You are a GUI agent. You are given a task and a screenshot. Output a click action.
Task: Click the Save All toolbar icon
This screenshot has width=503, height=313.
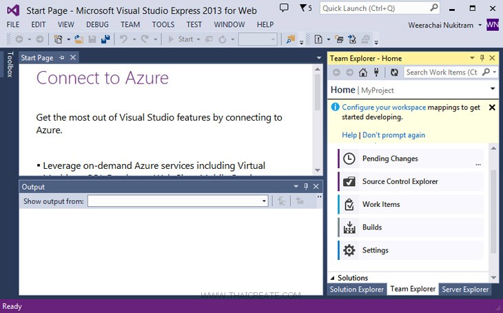(105, 39)
